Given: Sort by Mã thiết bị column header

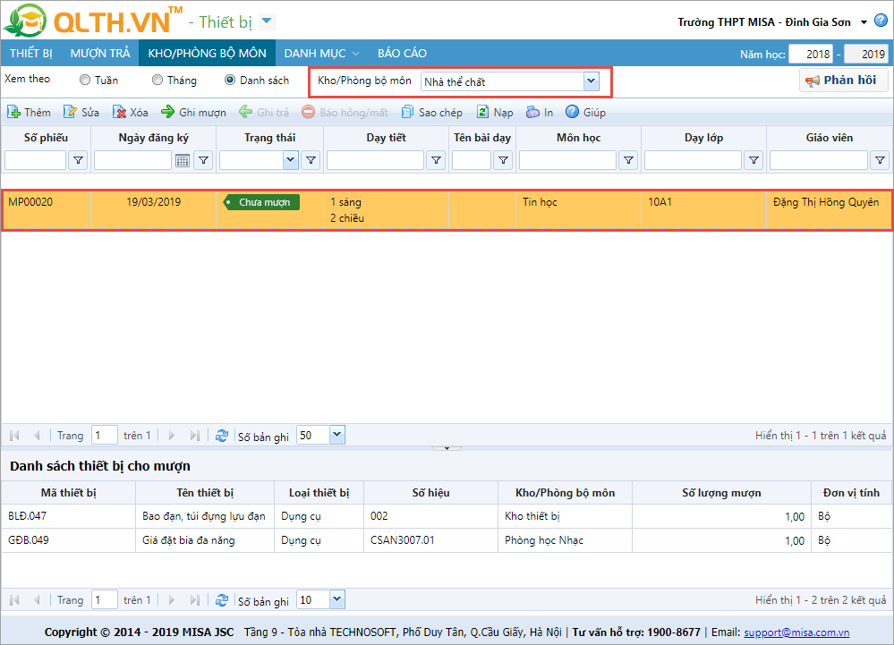Looking at the screenshot, I should point(68,493).
